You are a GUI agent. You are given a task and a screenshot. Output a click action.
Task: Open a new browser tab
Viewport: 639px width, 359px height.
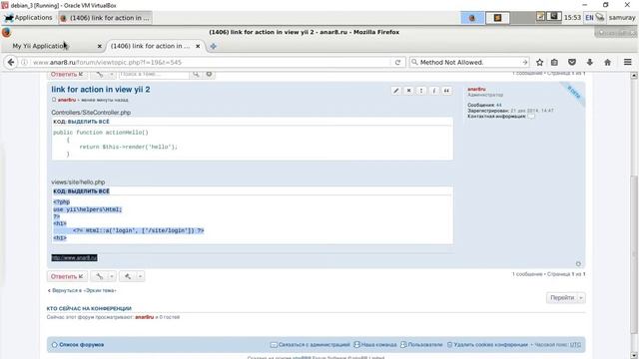pos(213,46)
